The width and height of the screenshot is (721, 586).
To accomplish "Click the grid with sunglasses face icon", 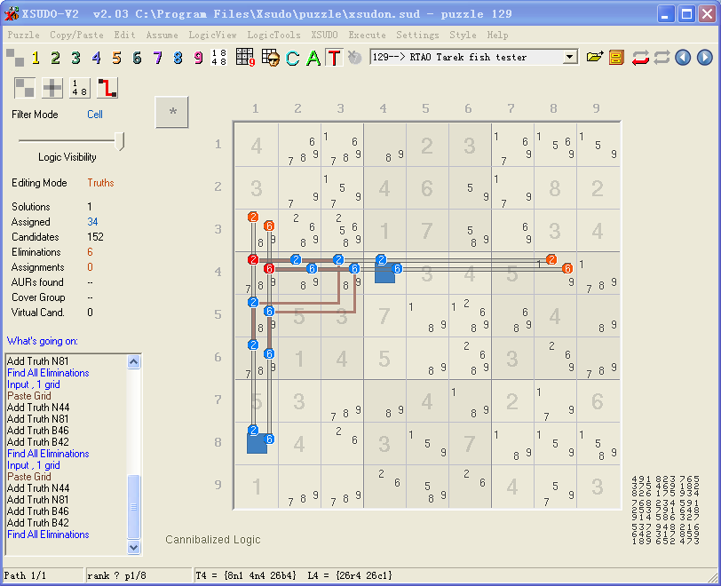I will [270, 58].
